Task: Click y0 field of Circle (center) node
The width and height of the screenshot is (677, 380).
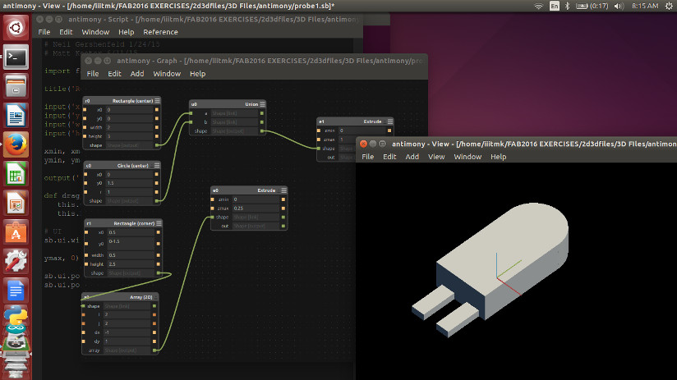Action: coord(129,183)
